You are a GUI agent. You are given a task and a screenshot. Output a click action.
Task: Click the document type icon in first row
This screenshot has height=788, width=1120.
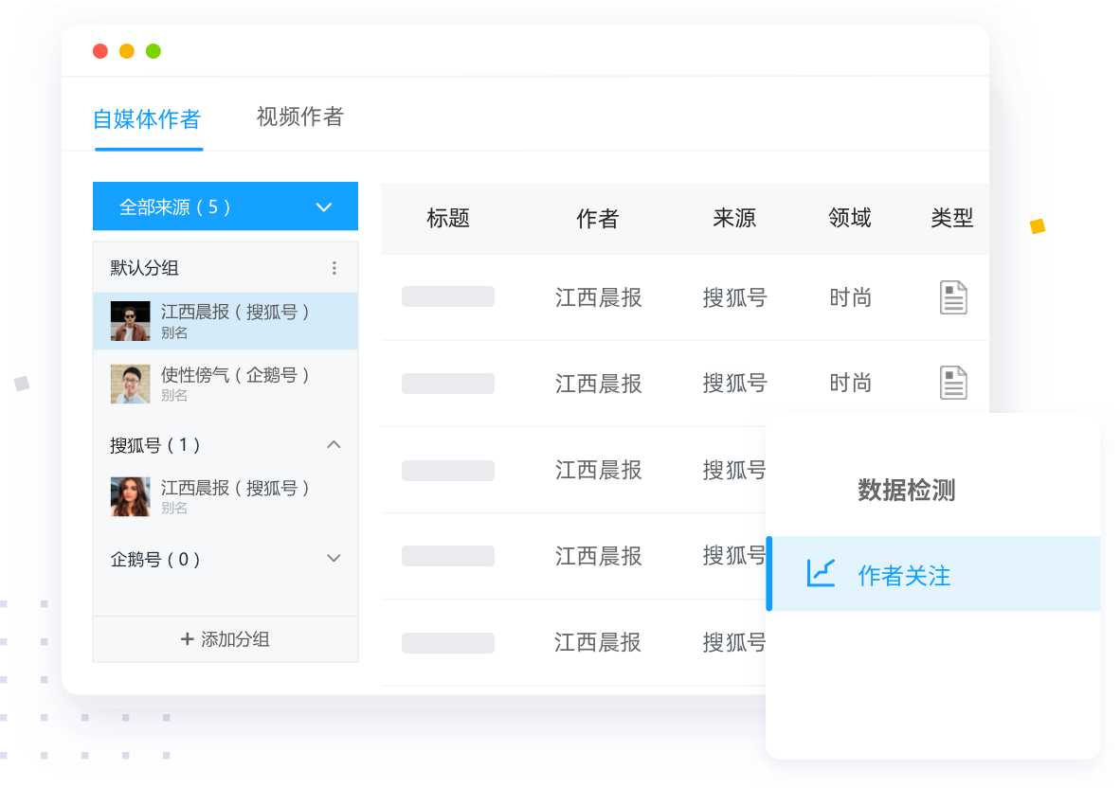(952, 297)
